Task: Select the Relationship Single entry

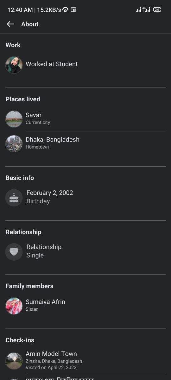Action: pos(85,251)
